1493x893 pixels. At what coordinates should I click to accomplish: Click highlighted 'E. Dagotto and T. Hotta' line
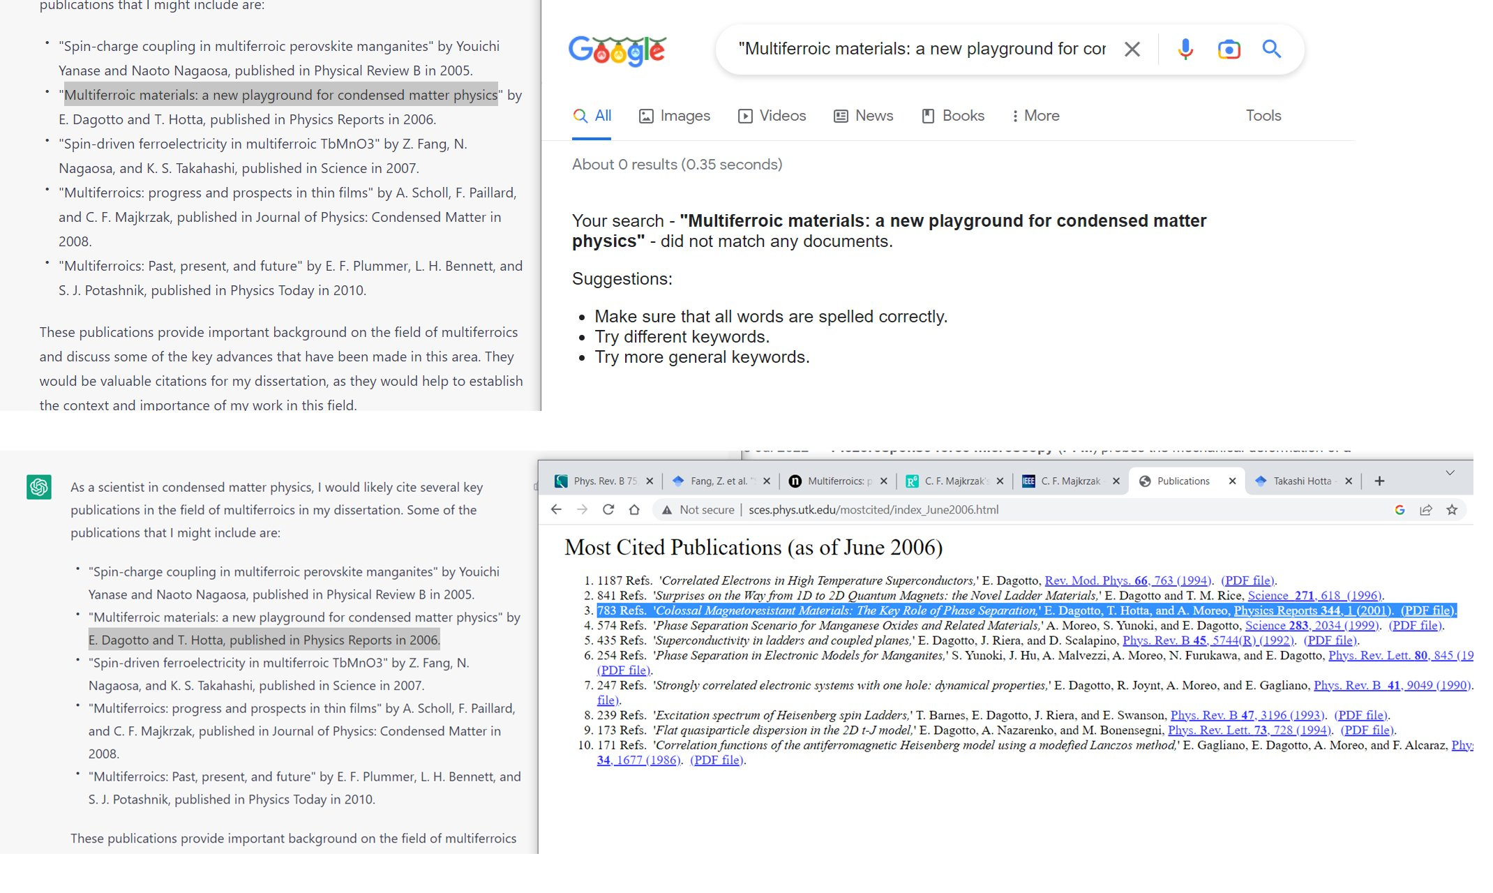point(264,640)
